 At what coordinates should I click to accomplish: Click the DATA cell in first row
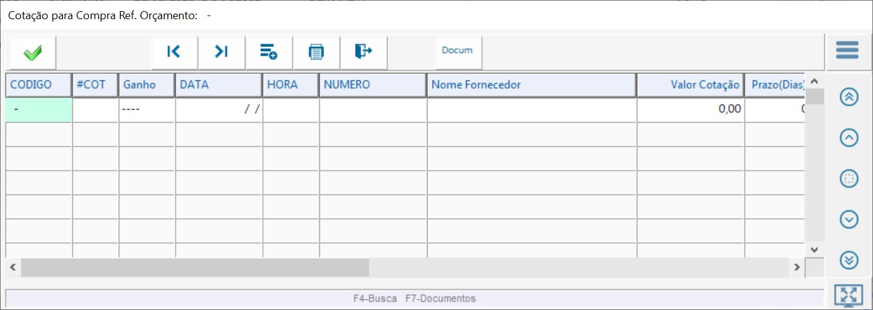click(218, 110)
